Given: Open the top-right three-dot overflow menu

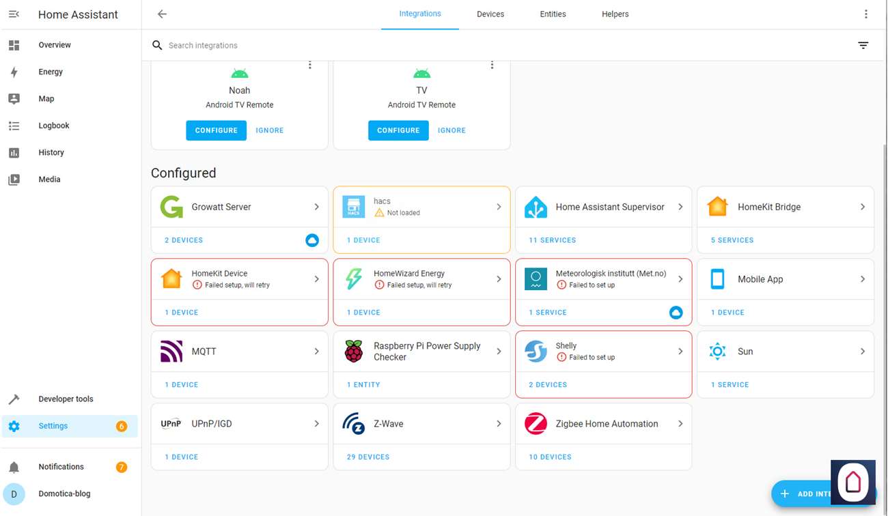Looking at the screenshot, I should [x=865, y=14].
